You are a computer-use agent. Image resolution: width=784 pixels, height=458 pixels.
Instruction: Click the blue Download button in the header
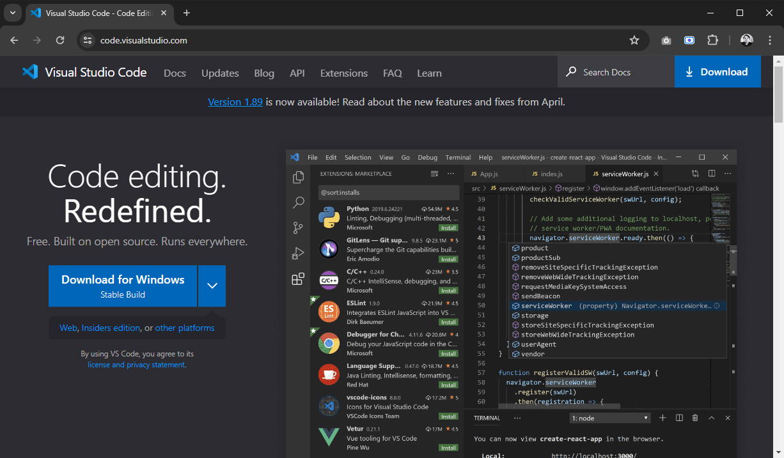point(717,72)
